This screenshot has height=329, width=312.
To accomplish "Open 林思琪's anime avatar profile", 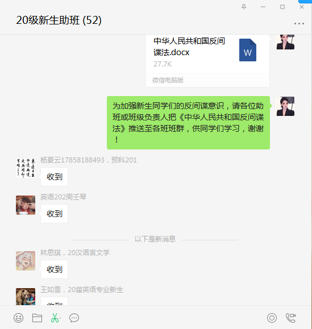I will (26, 261).
